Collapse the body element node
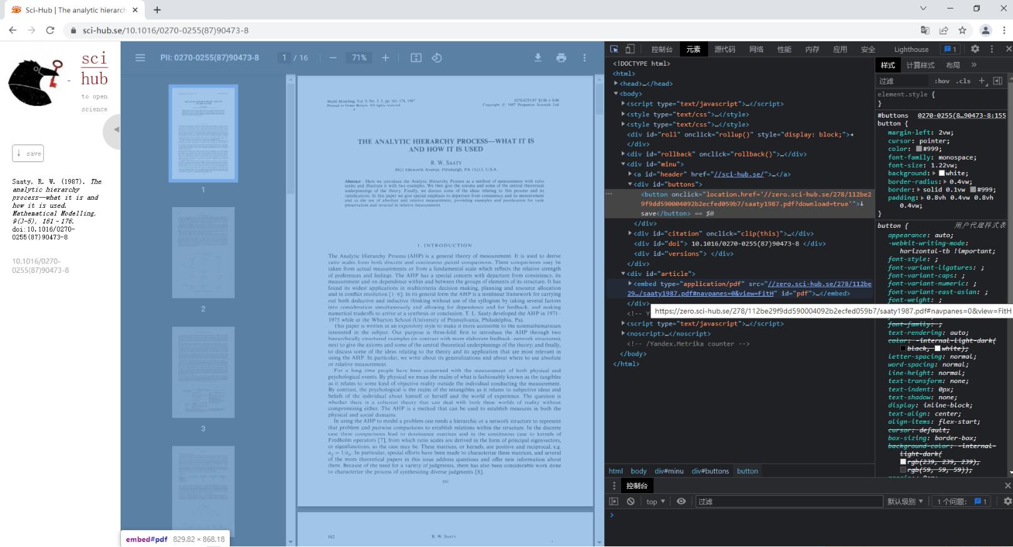Viewport: 1013px width, 547px height. (x=616, y=93)
